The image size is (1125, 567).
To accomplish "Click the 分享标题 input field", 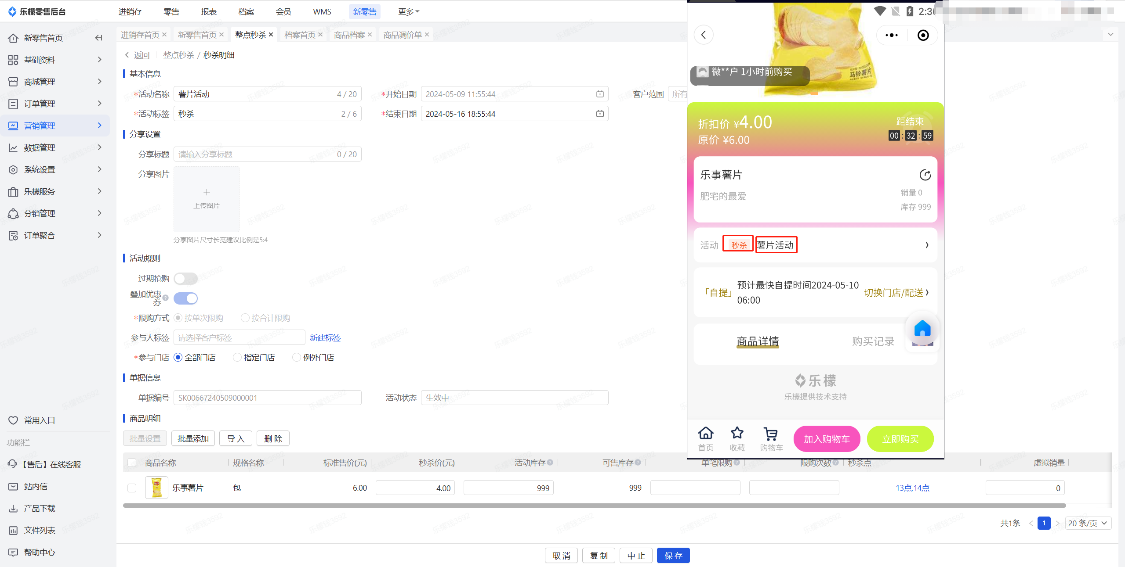I will (268, 154).
